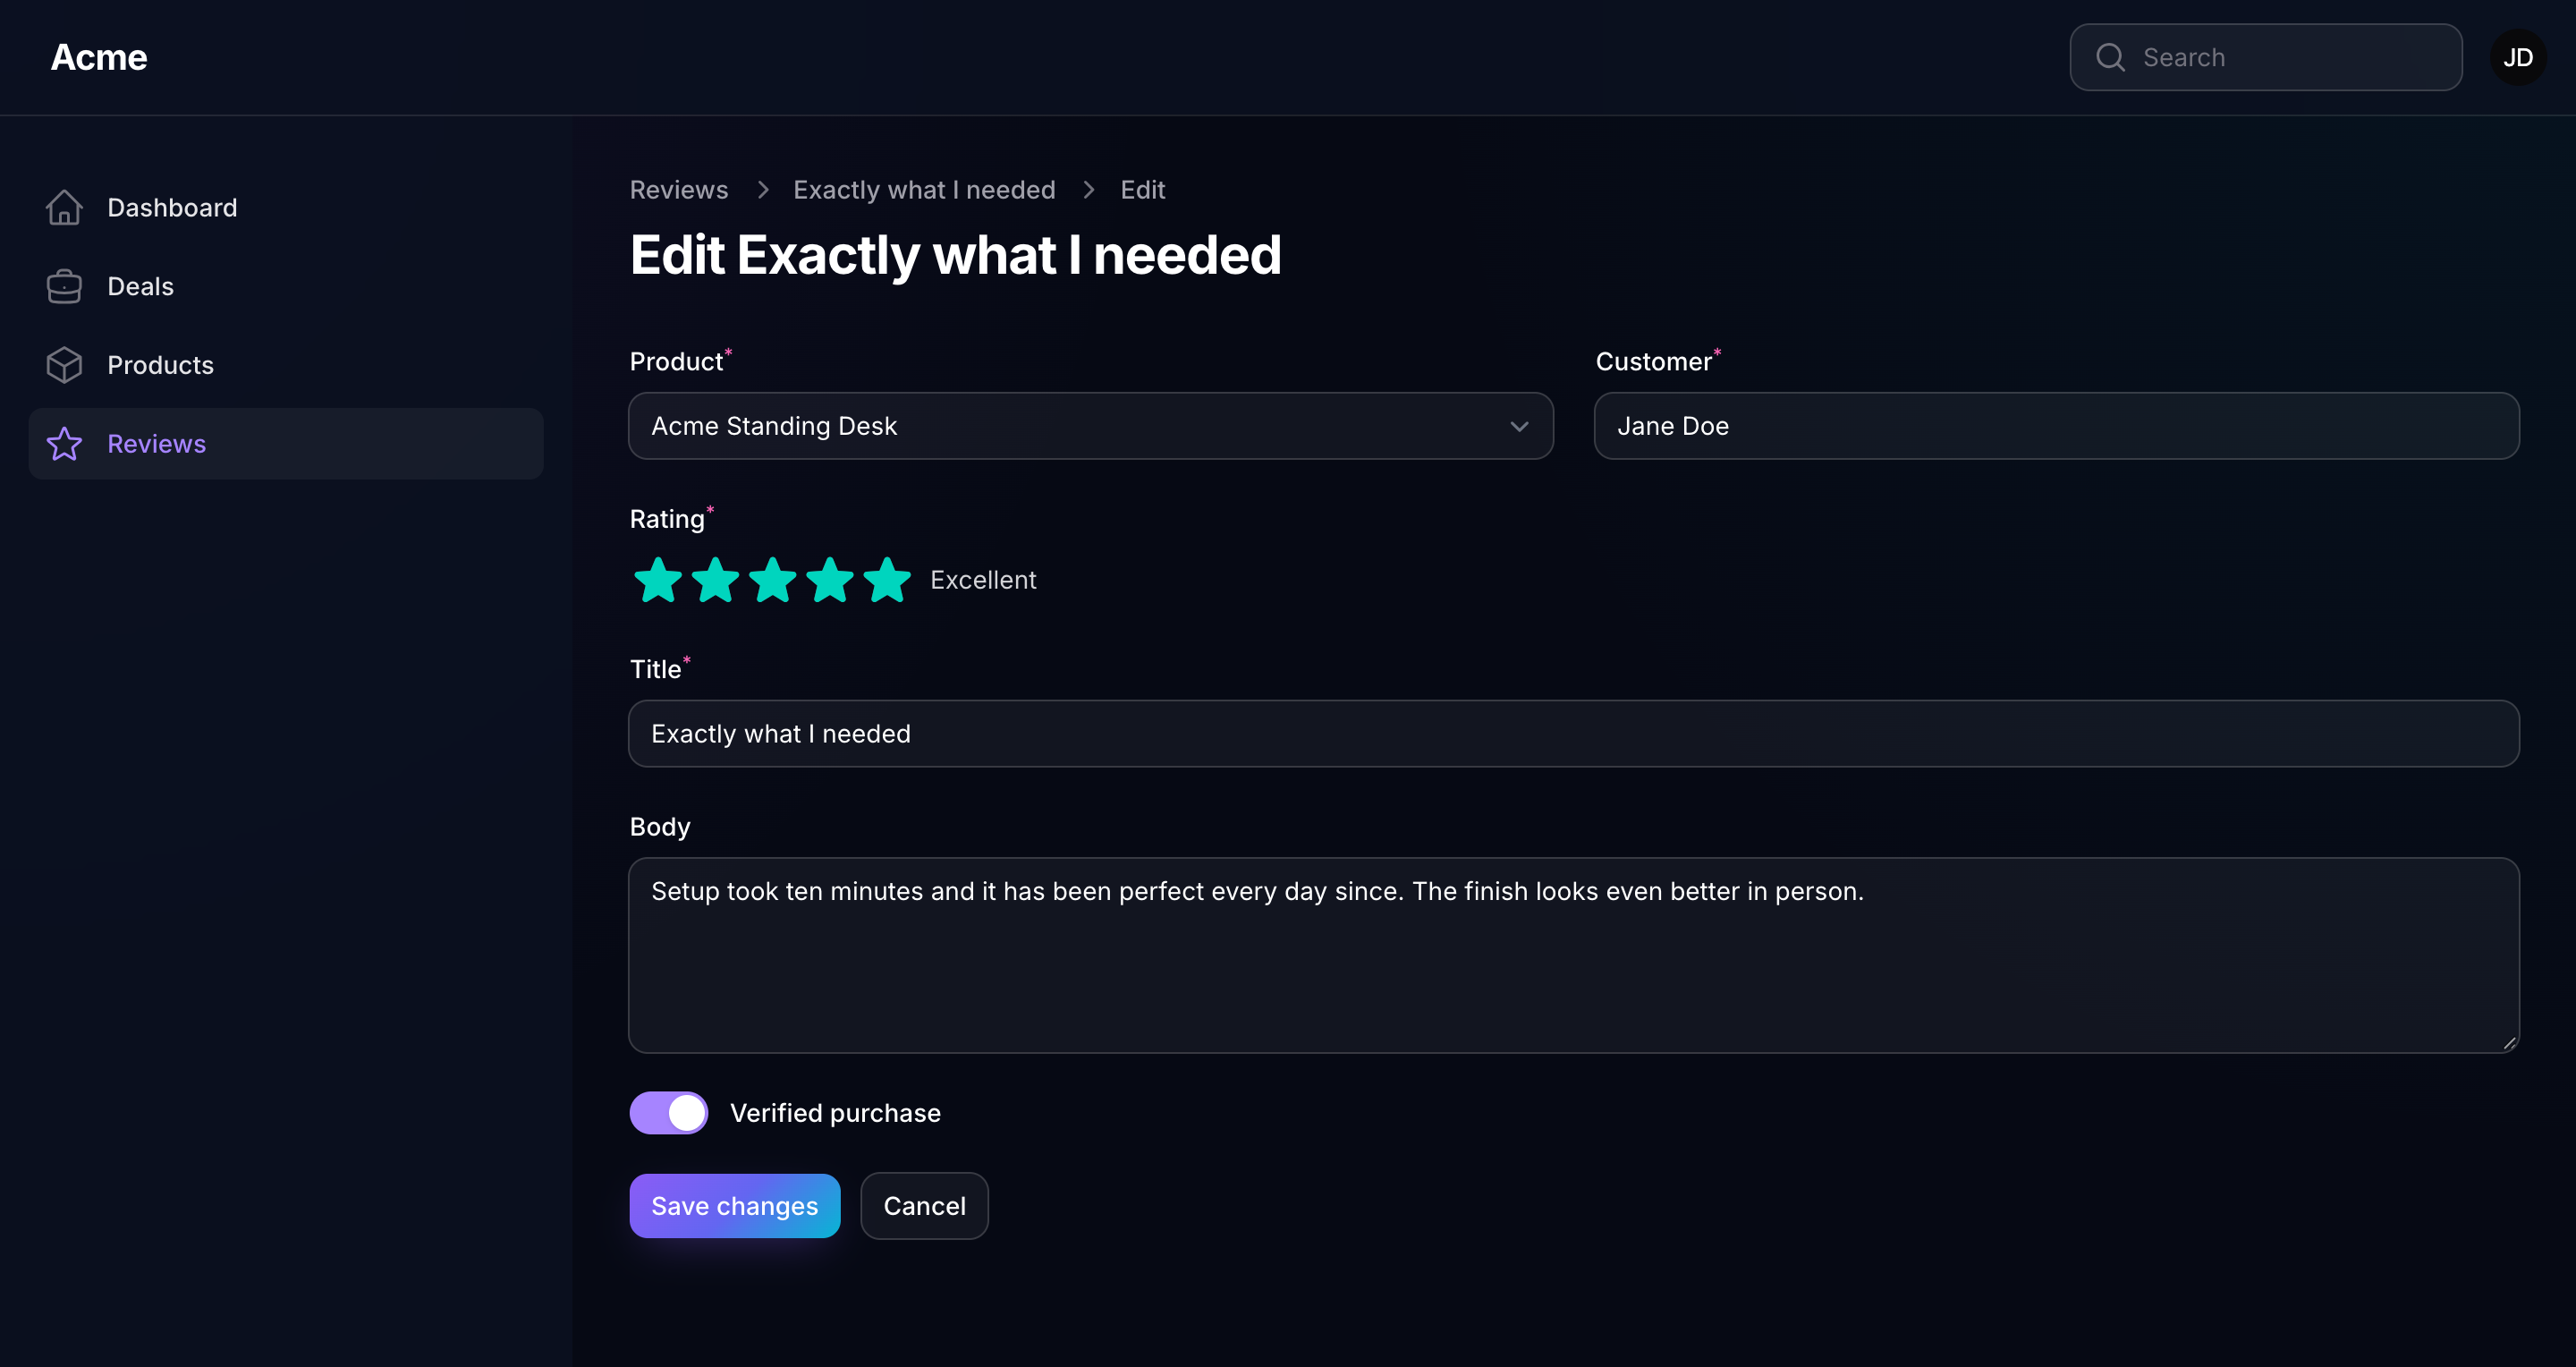Toggle the Verified purchase switch
The width and height of the screenshot is (2576, 1367).
click(x=669, y=1113)
